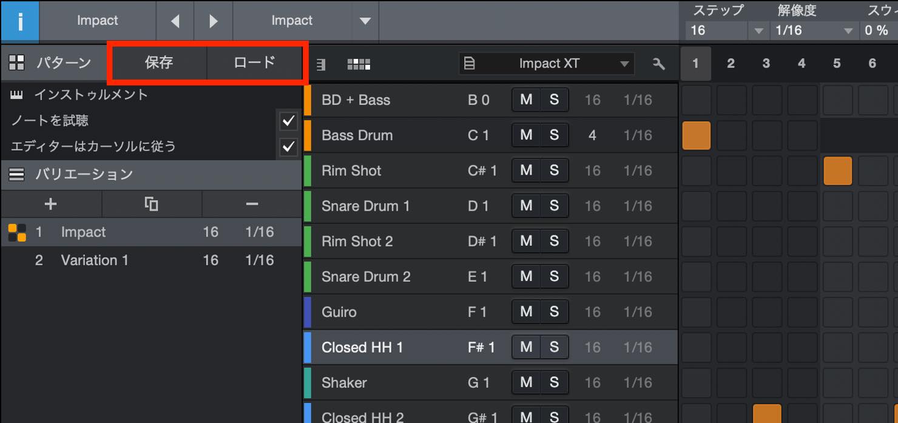Image resolution: width=898 pixels, height=423 pixels.
Task: Click the lane view icon beside ロード
Action: (321, 64)
